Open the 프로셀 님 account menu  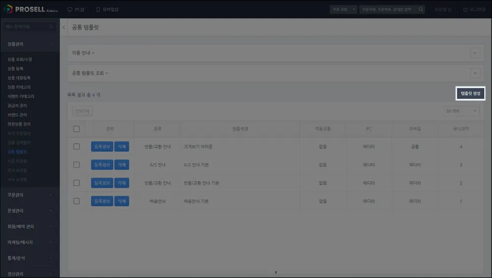443,9
